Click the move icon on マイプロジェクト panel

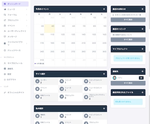pos(142,49)
